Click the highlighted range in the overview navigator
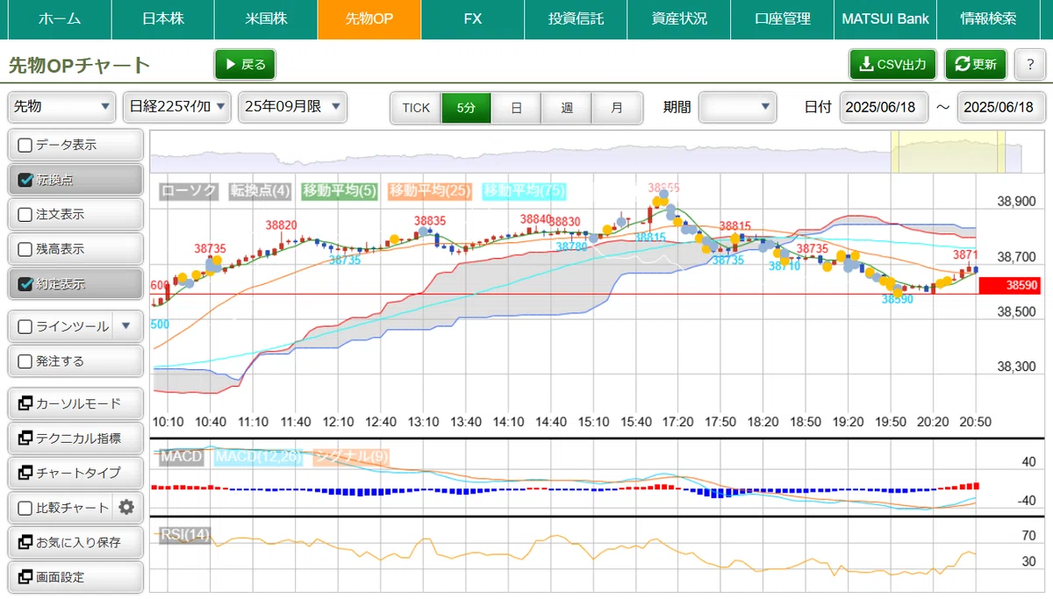This screenshot has width=1053, height=599. point(947,153)
